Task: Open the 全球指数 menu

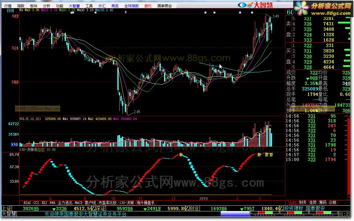Action: [132, 6]
